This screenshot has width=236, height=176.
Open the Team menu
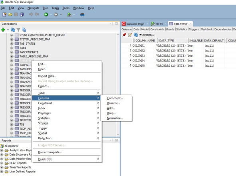[55, 8]
